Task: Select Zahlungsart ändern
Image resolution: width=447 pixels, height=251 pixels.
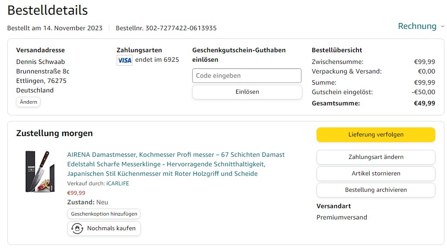Action: tap(376, 157)
